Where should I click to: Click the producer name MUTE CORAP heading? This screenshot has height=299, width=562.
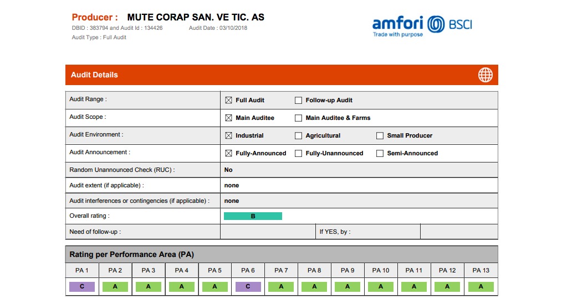pyautogui.click(x=196, y=17)
